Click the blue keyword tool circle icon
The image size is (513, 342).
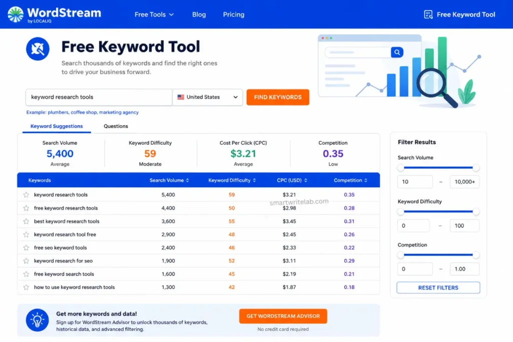tap(38, 49)
